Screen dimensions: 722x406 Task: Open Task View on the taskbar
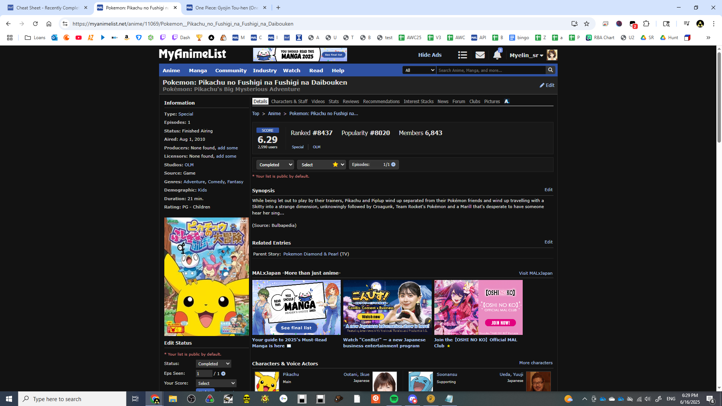(x=135, y=399)
